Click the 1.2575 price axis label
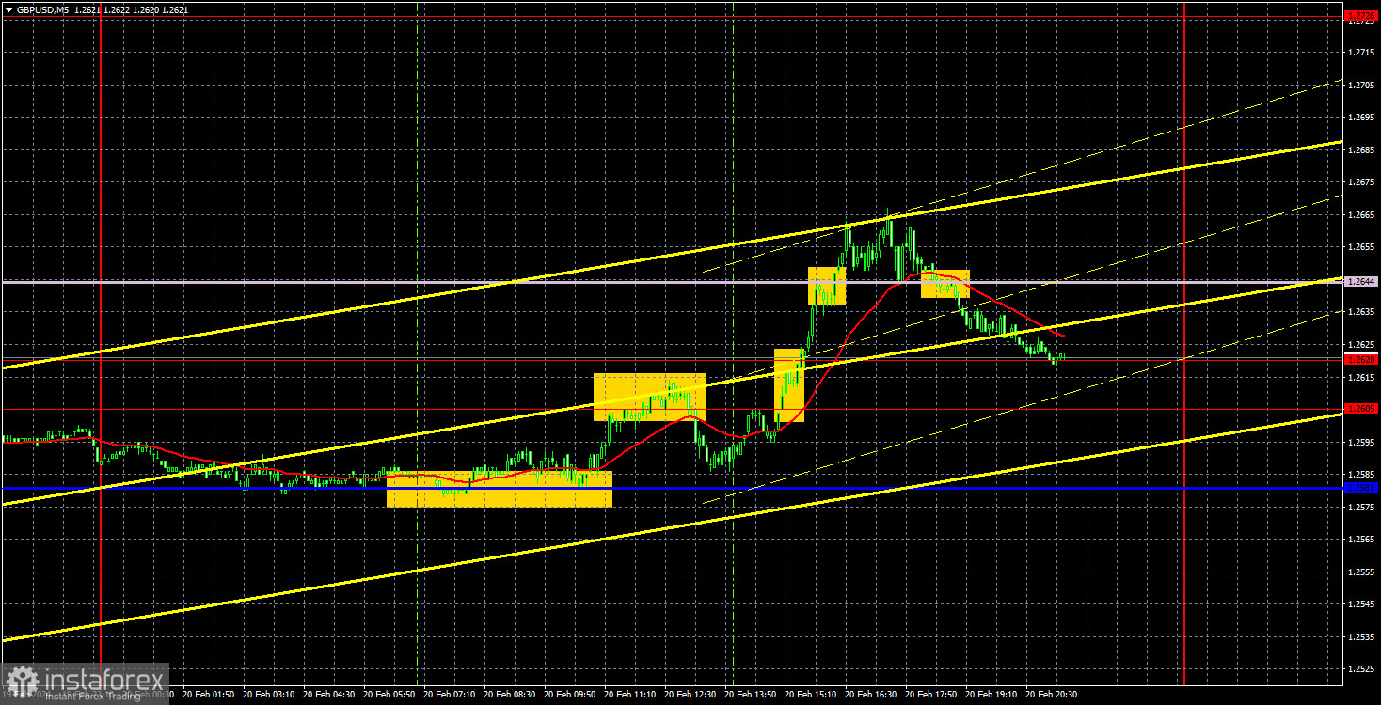The image size is (1381, 705). pos(1361,507)
